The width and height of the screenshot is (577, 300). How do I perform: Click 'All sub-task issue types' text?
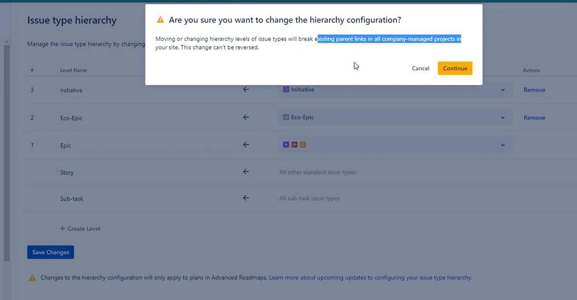(310, 198)
